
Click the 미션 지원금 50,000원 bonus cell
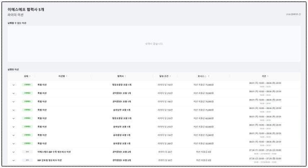tap(204, 143)
